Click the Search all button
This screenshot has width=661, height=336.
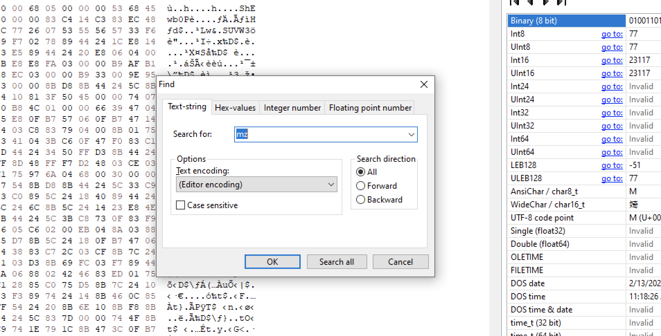tap(337, 262)
